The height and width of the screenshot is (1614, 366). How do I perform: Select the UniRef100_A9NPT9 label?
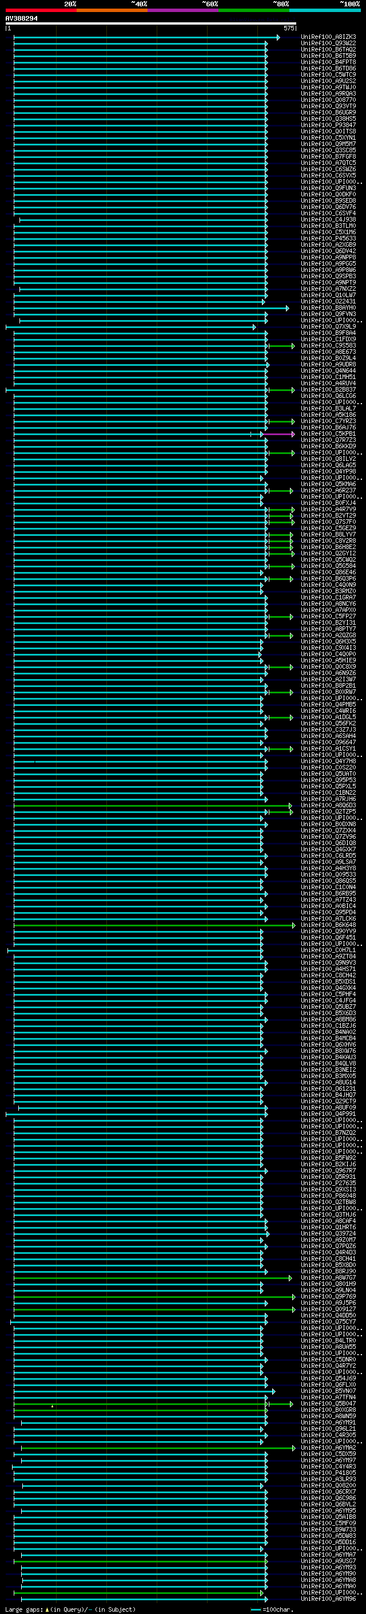pos(328,283)
